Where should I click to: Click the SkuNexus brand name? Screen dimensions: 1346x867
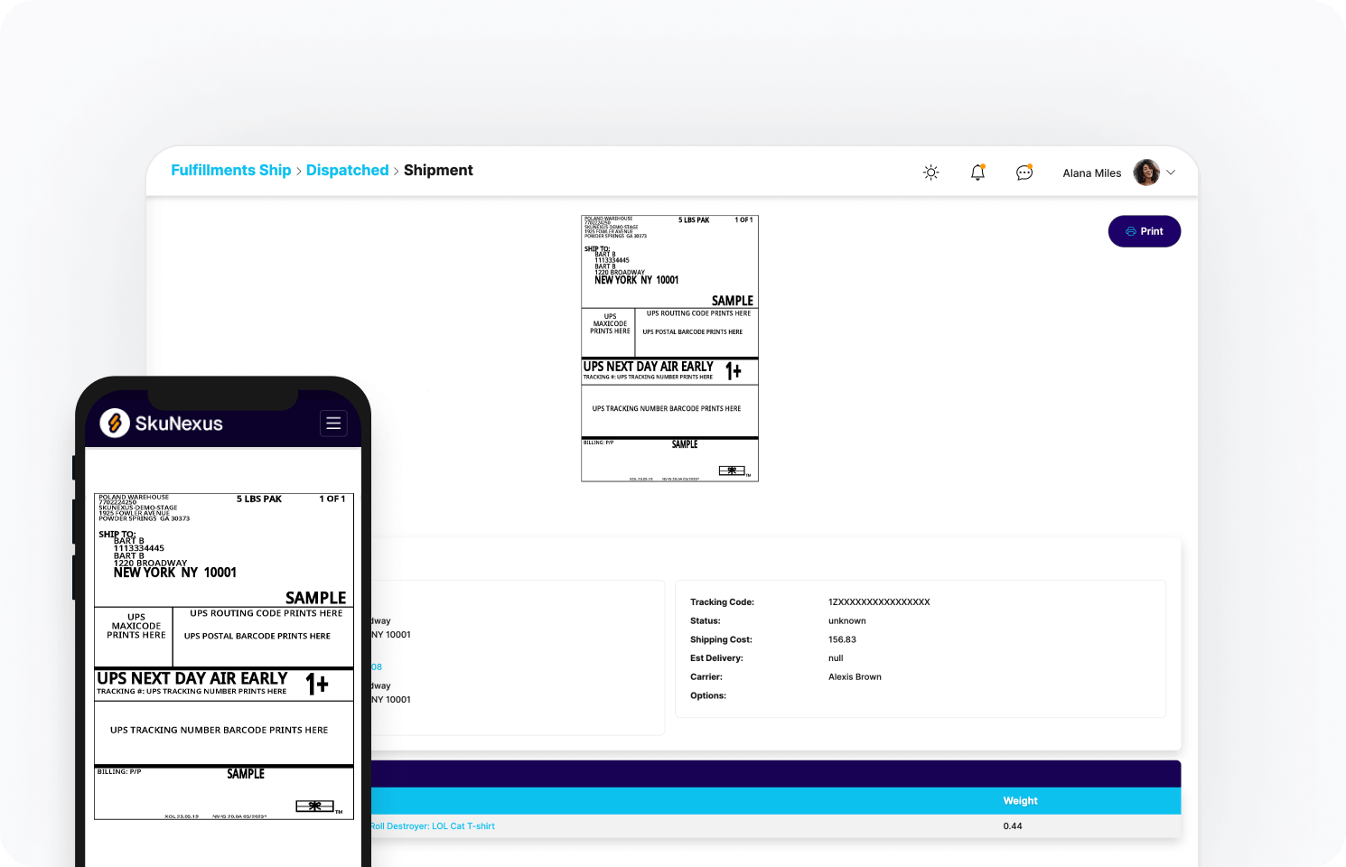pos(179,424)
